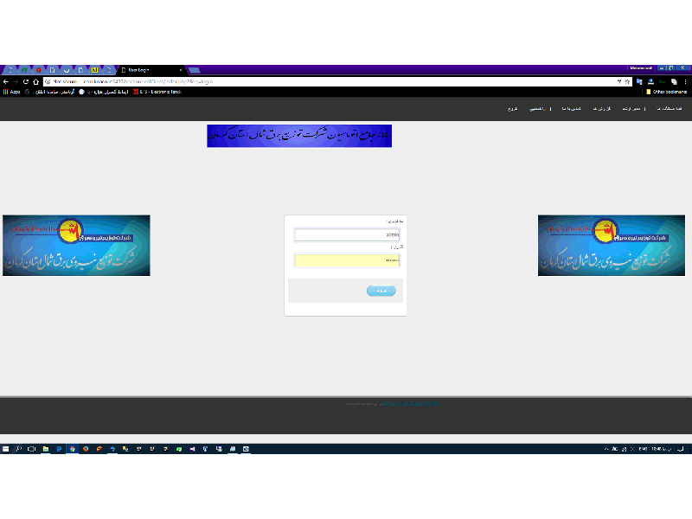Click the browser home icon
Screen dimensions: 692x519
(x=35, y=81)
